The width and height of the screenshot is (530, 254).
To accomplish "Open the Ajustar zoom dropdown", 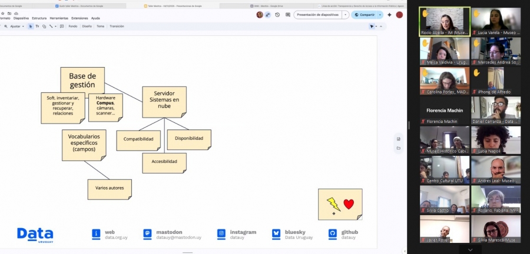I will point(16,26).
